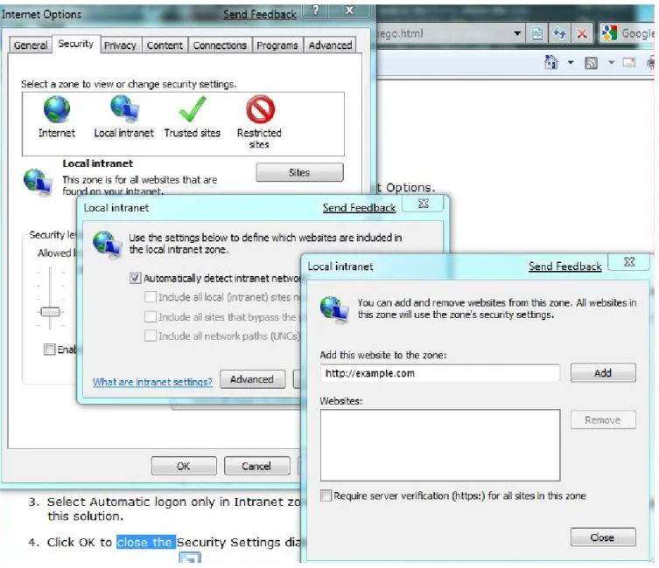
Task: Click Send Feedback in front Local intranet dialog
Action: click(564, 267)
